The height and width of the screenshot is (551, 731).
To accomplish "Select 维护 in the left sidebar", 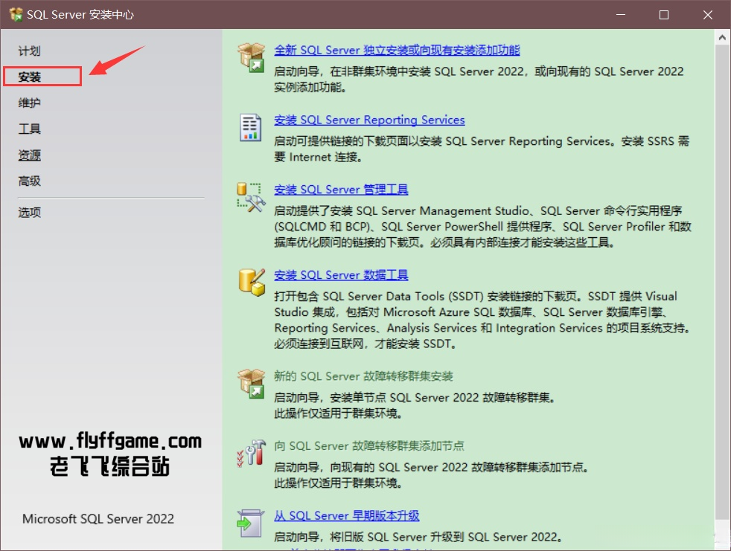I will (x=29, y=103).
